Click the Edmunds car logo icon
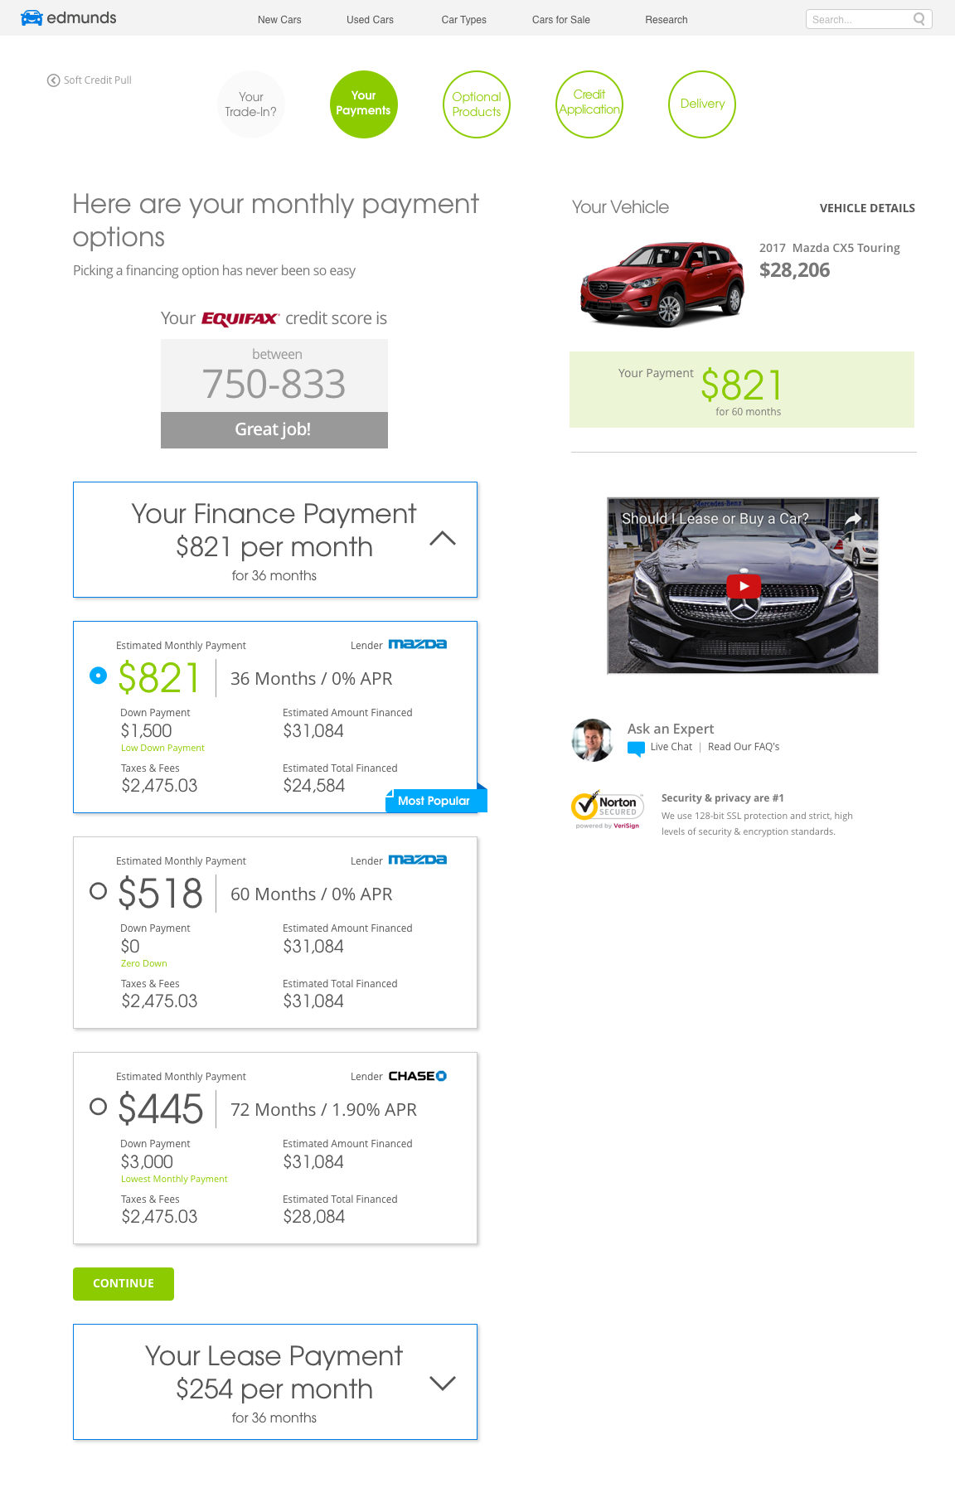 coord(32,18)
